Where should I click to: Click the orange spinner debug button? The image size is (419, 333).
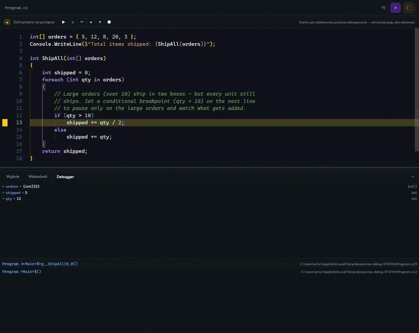coord(409,8)
